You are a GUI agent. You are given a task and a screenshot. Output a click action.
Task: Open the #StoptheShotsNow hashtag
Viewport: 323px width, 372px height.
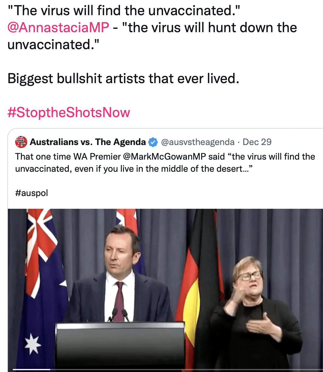69,113
